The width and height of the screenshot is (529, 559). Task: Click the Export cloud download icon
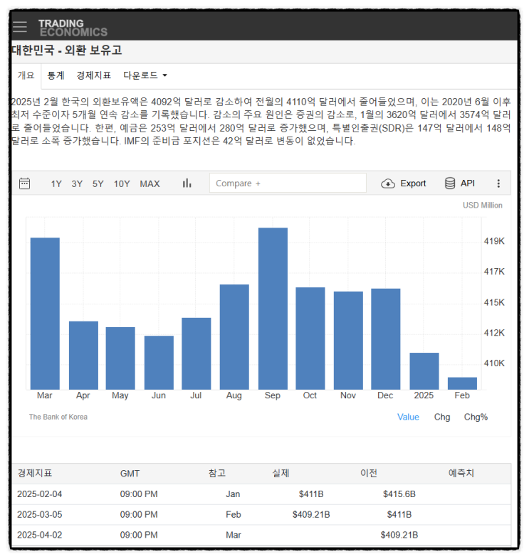(x=388, y=183)
